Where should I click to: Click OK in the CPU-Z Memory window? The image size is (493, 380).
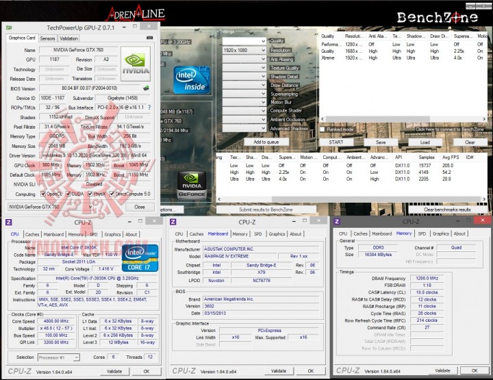coord(475,370)
